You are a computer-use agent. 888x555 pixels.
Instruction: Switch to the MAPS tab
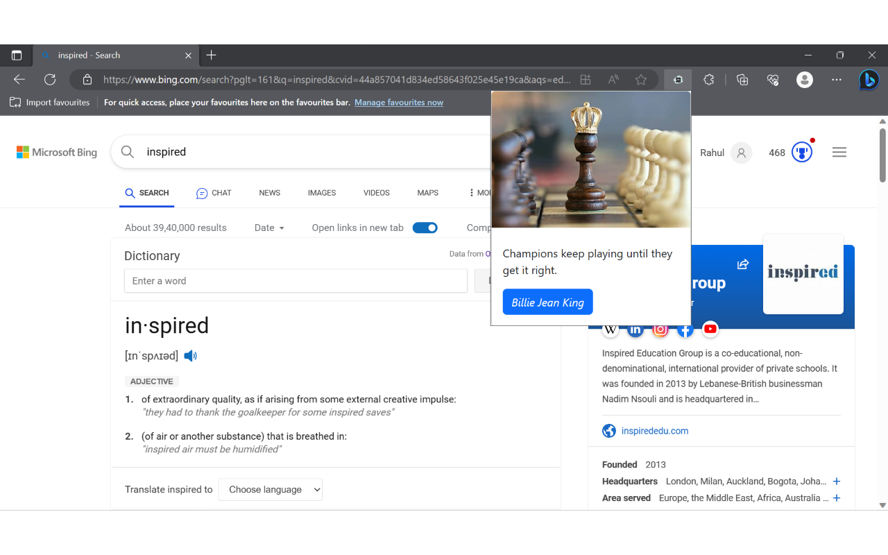(x=428, y=193)
